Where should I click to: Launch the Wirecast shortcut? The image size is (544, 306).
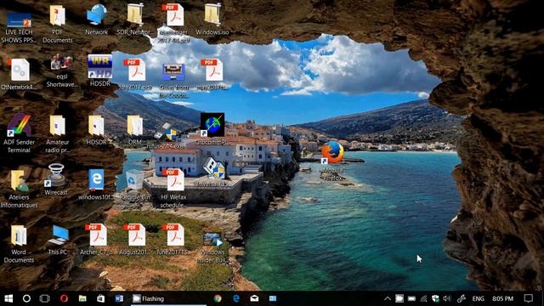56,179
